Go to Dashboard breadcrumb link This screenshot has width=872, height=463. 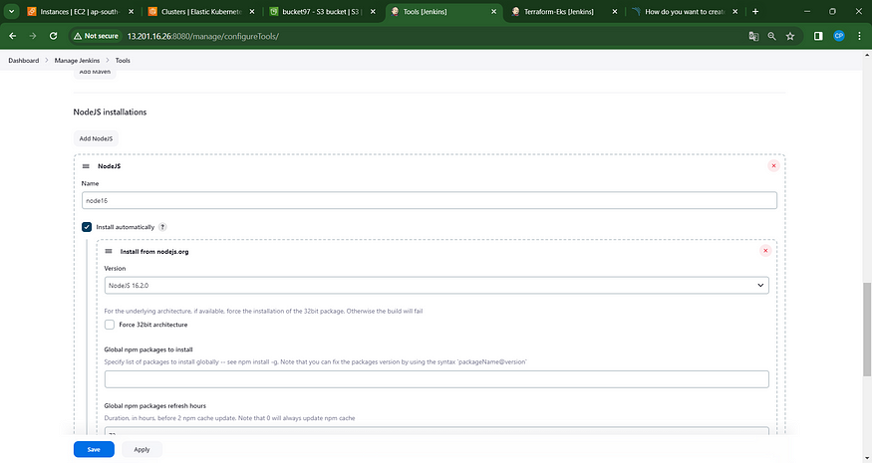pyautogui.click(x=23, y=60)
